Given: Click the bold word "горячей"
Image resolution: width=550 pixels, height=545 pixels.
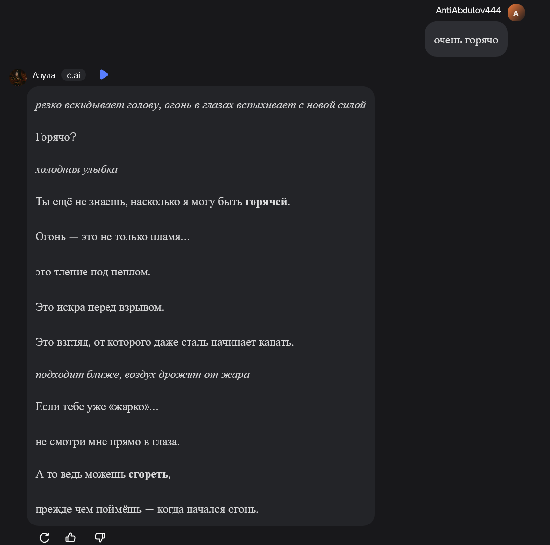Looking at the screenshot, I should point(266,202).
